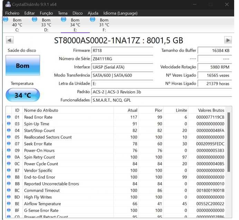Select the Command Timeout attribute name
Viewport: 239px width, 220px height.
[42, 190]
